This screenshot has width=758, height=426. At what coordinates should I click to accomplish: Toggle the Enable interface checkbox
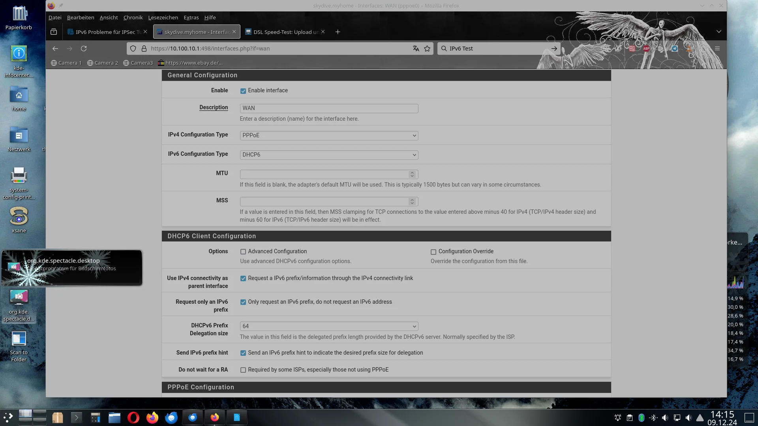[243, 91]
